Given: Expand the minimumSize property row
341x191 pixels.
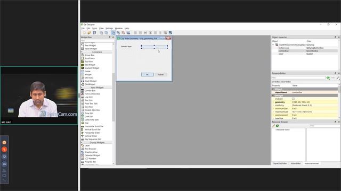Looking at the screenshot, I should click(273, 108).
